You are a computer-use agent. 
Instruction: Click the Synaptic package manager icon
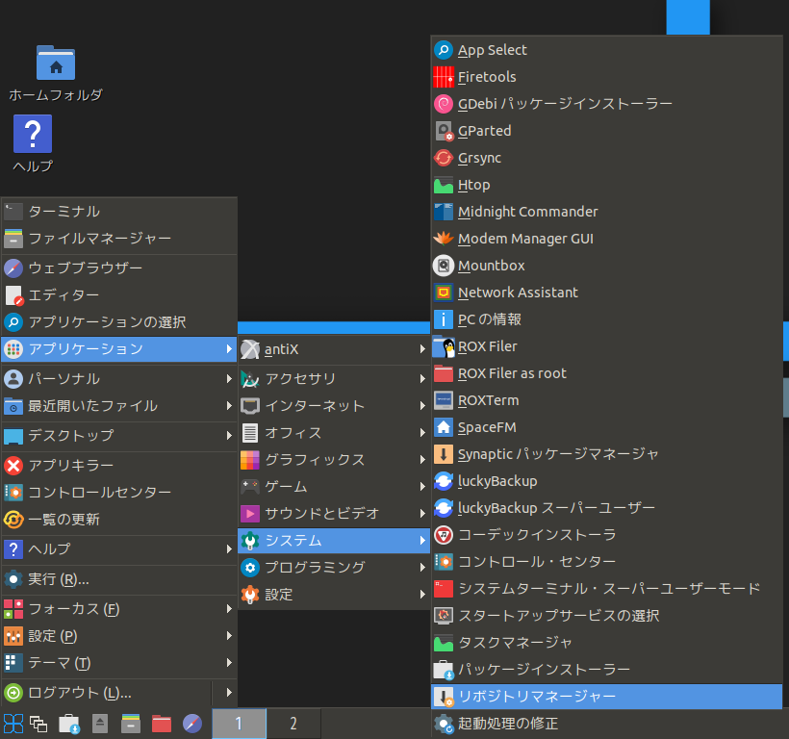[444, 454]
